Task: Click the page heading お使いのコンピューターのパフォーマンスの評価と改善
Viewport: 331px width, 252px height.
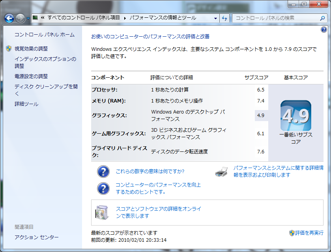Action: click(x=150, y=37)
